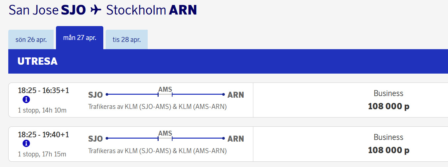Viewport: 448px width, 167px height.
Task: Click the ARN destination code in the second flight route
Action: 236,139
